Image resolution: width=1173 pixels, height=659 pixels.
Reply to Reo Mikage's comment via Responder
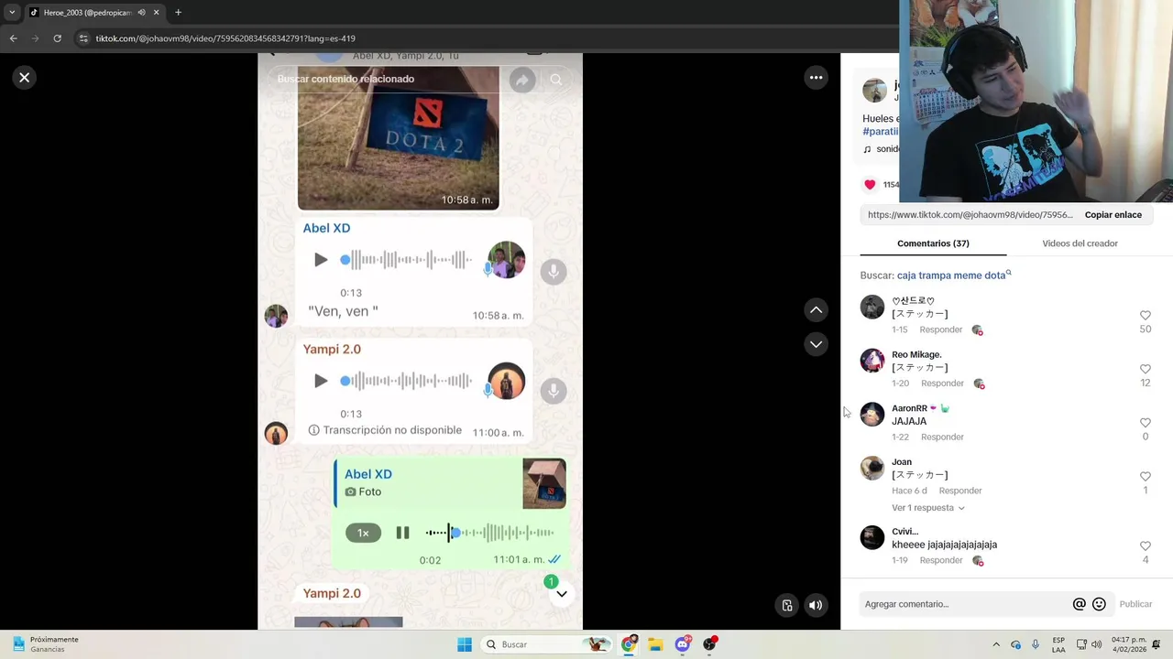pos(942,384)
